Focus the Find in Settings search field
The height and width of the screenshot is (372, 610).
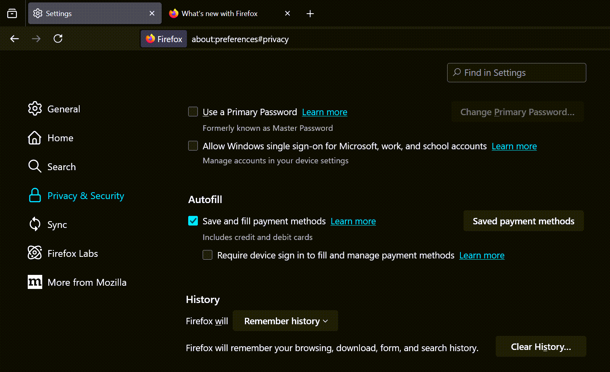tap(516, 73)
